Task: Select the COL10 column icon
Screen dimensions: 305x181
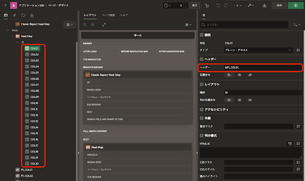Action: (27, 103)
